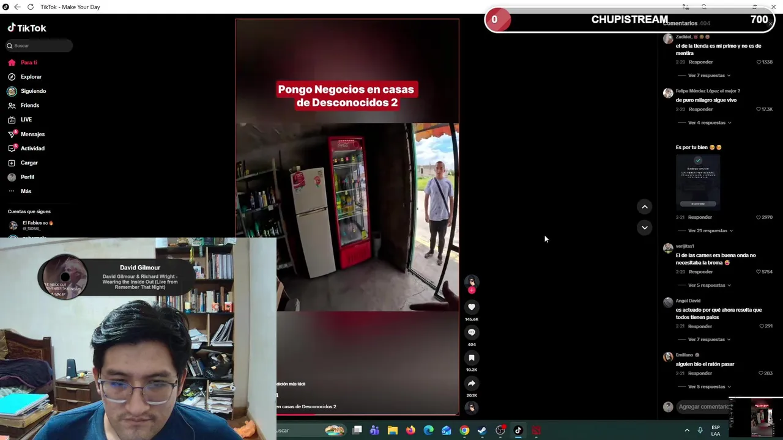Open the Friends page
Image resolution: width=783 pixels, height=440 pixels.
coord(24,105)
